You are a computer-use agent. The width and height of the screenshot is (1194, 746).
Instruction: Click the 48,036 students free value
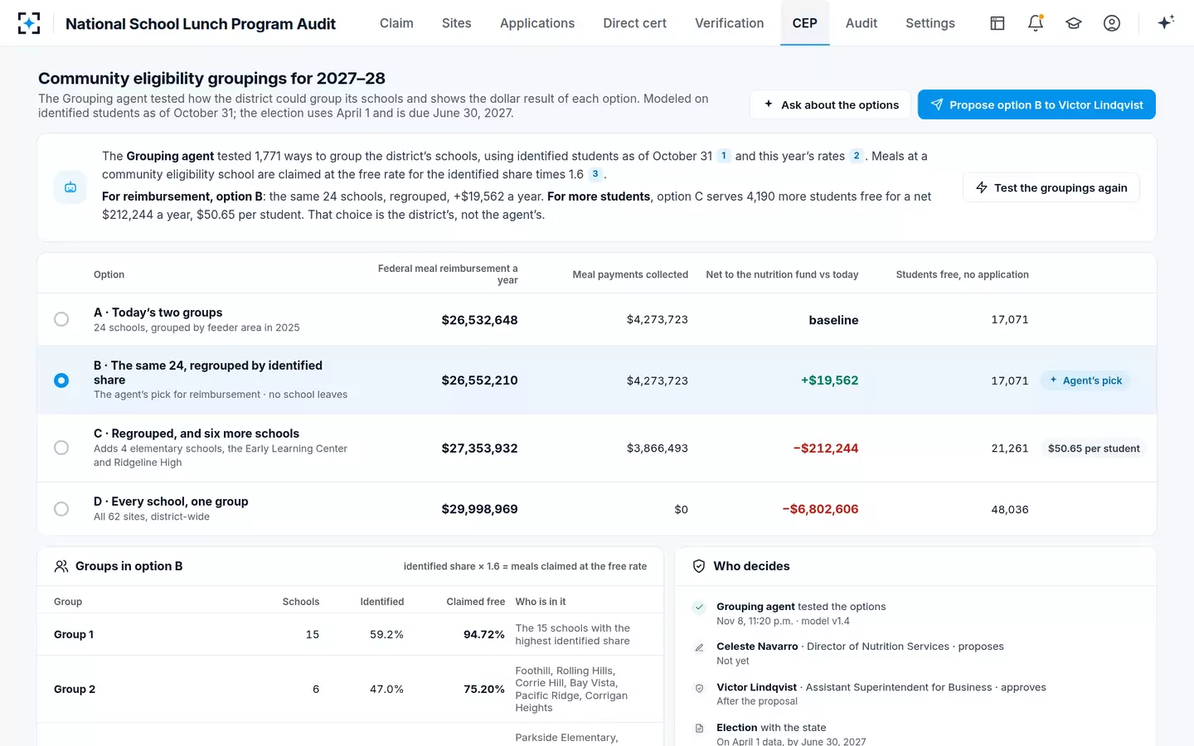(1010, 509)
